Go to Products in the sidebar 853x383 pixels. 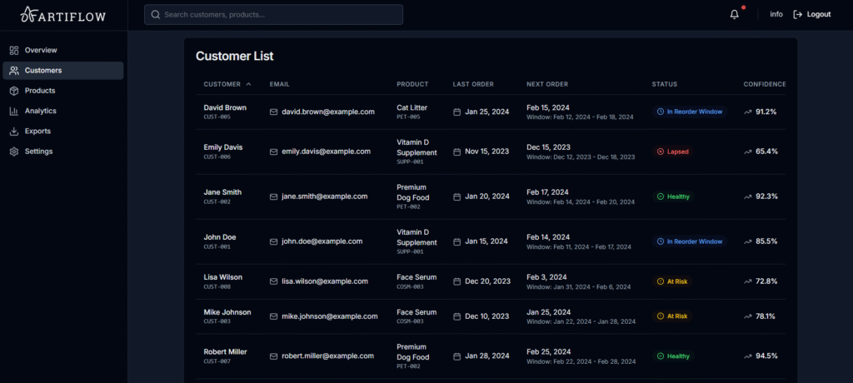tap(39, 91)
